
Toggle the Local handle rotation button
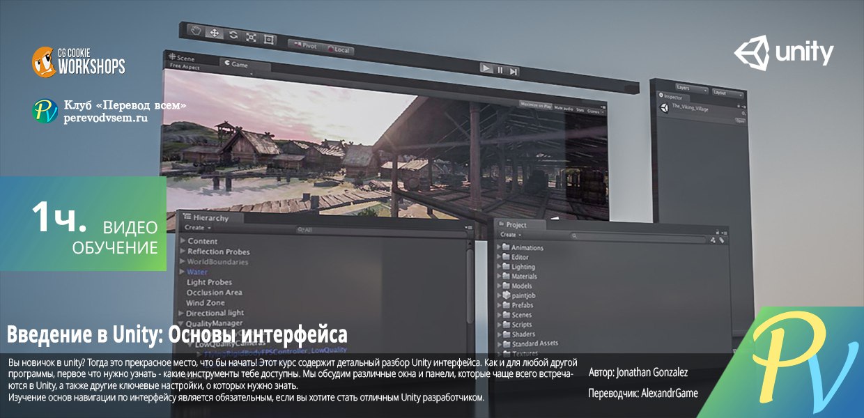(337, 49)
